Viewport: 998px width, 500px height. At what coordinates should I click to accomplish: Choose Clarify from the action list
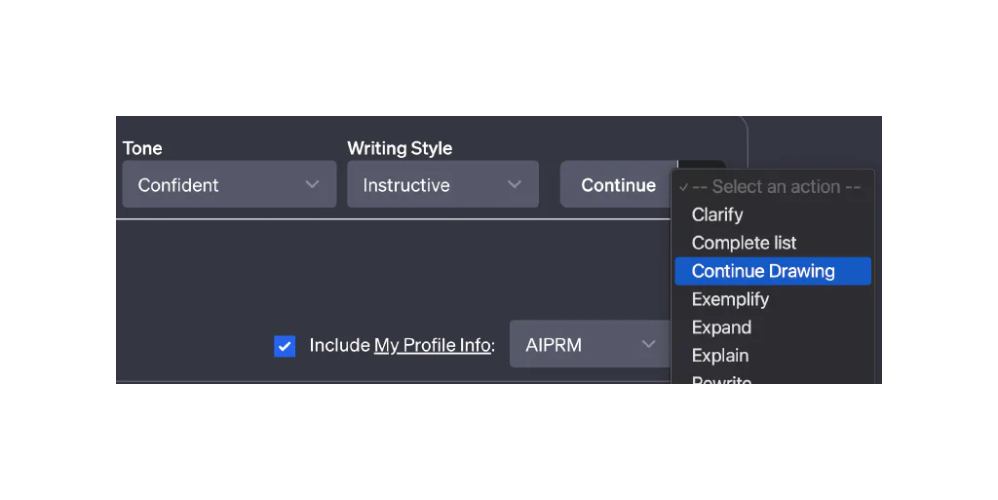(717, 214)
